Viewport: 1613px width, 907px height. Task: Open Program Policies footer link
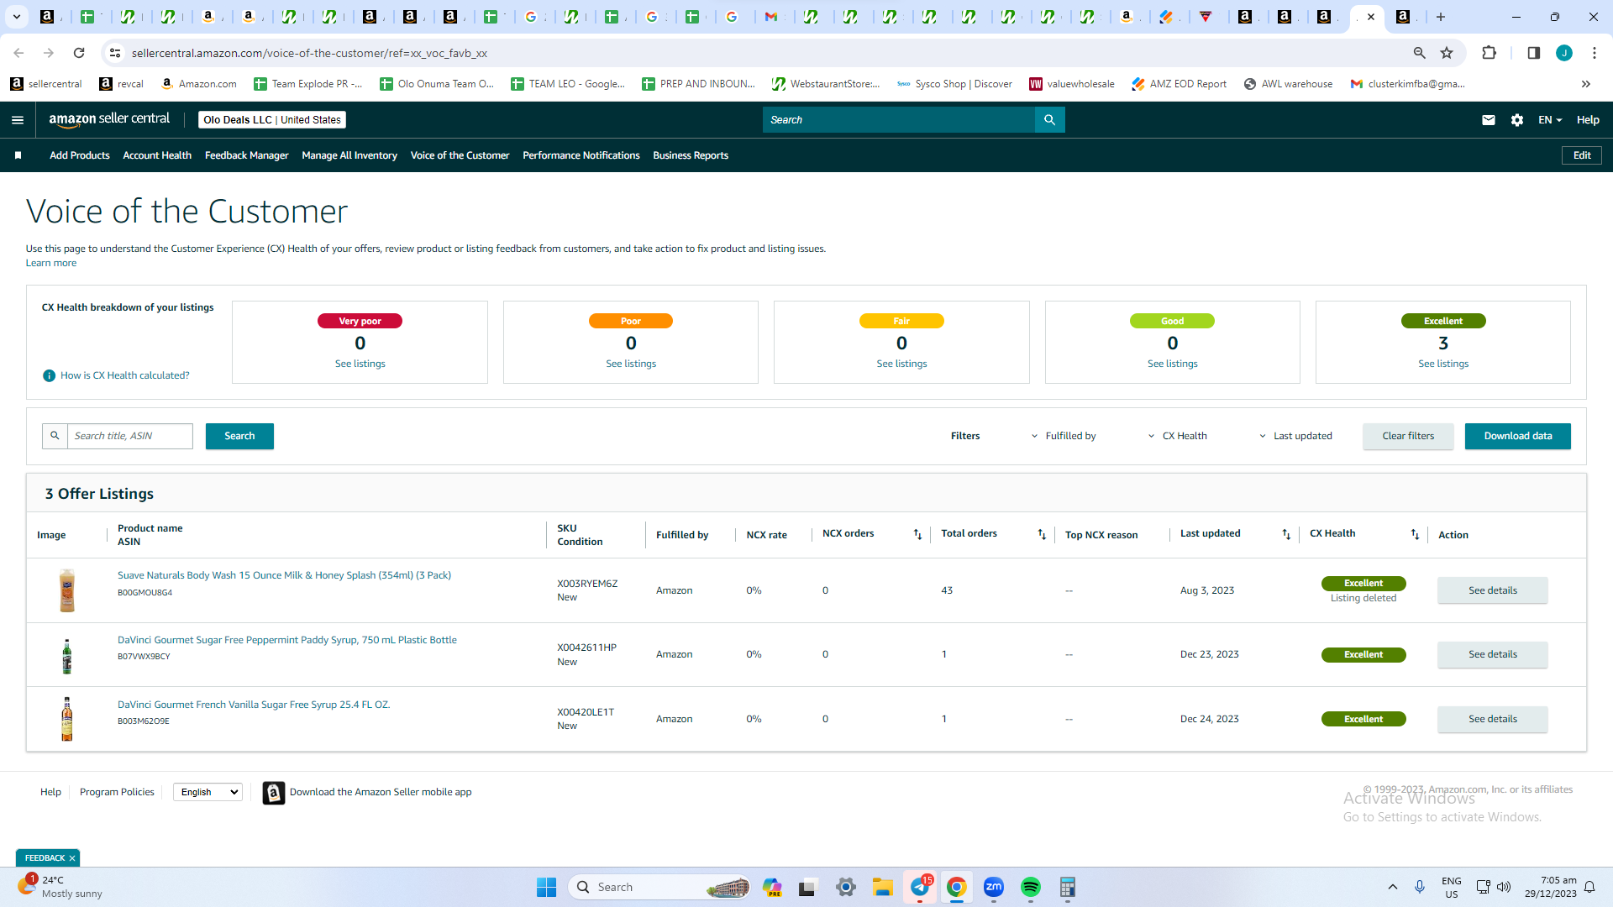click(117, 792)
